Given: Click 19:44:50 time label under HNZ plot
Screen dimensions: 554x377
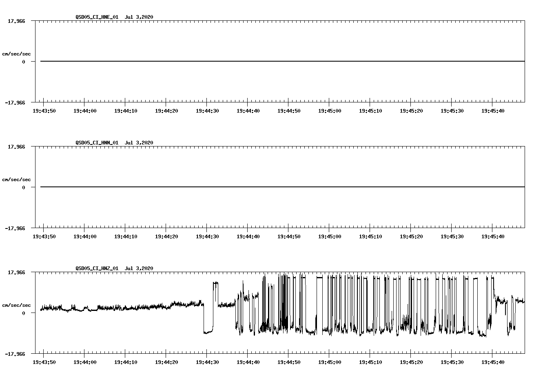Looking at the screenshot, I should (289, 362).
